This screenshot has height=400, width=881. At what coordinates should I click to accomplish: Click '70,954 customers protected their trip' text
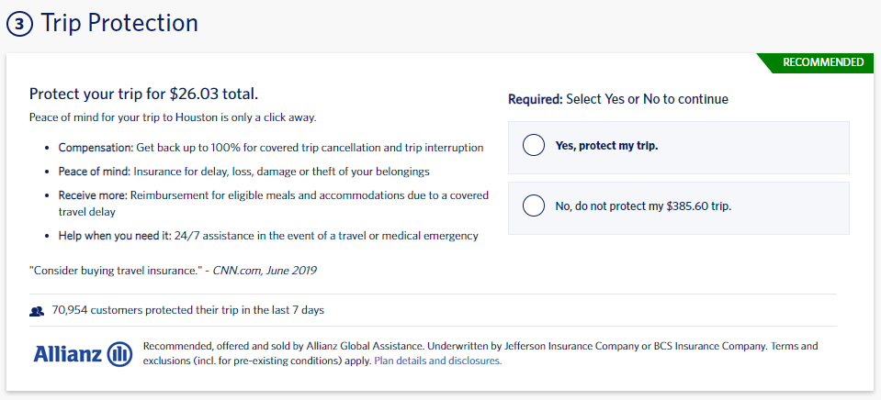click(x=187, y=310)
